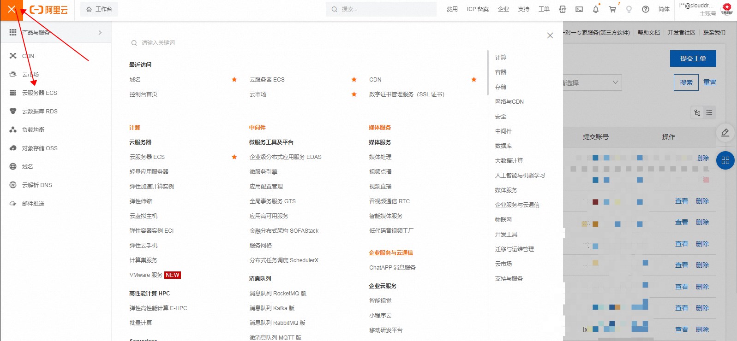Unfavorite 域名 star in recent visits
Viewport: 737px width, 341px height.
coord(234,79)
